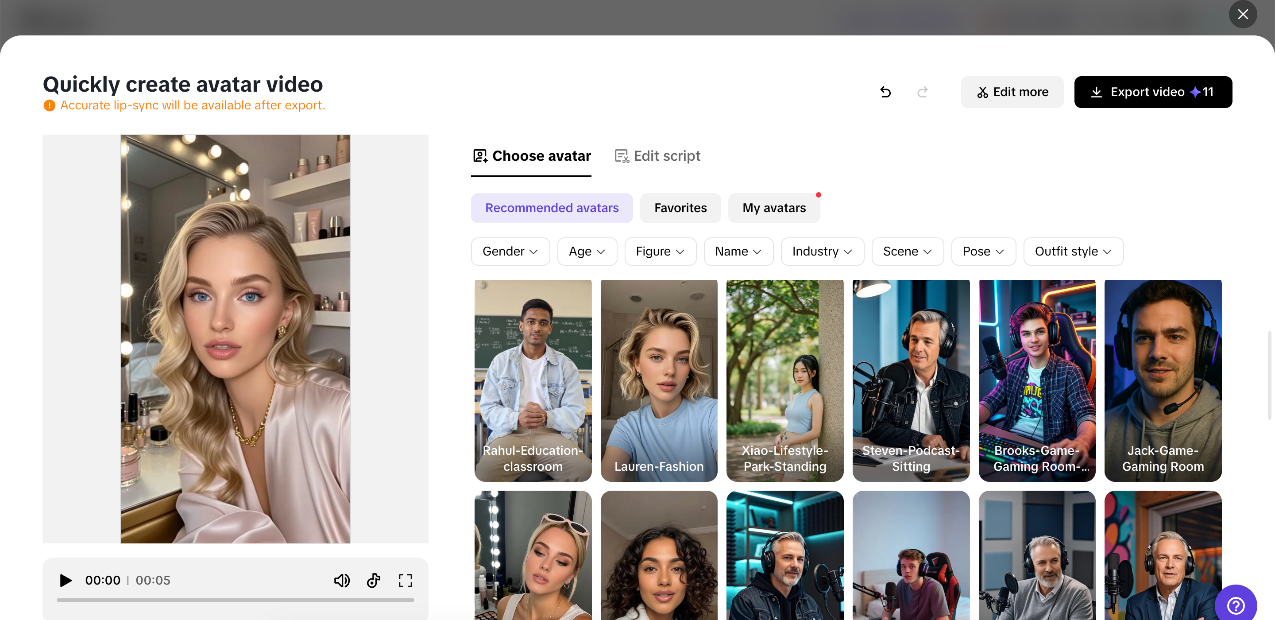The height and width of the screenshot is (620, 1275).
Task: Expand the Scene filter dropdown
Action: [x=907, y=252]
